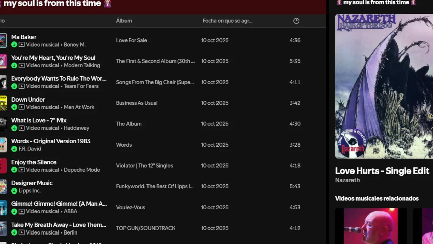Go to Haddaway artist page

pos(76,128)
